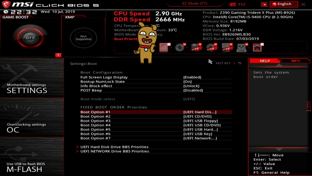This screenshot has height=176, width=312.
Task: Click the side panel collapse handle
Action: [309, 107]
